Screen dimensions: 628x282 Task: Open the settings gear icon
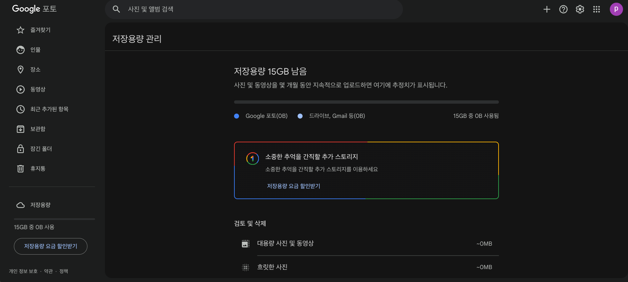(x=580, y=9)
